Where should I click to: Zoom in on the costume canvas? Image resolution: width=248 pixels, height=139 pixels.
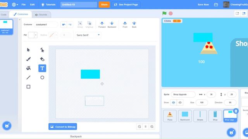(152, 127)
